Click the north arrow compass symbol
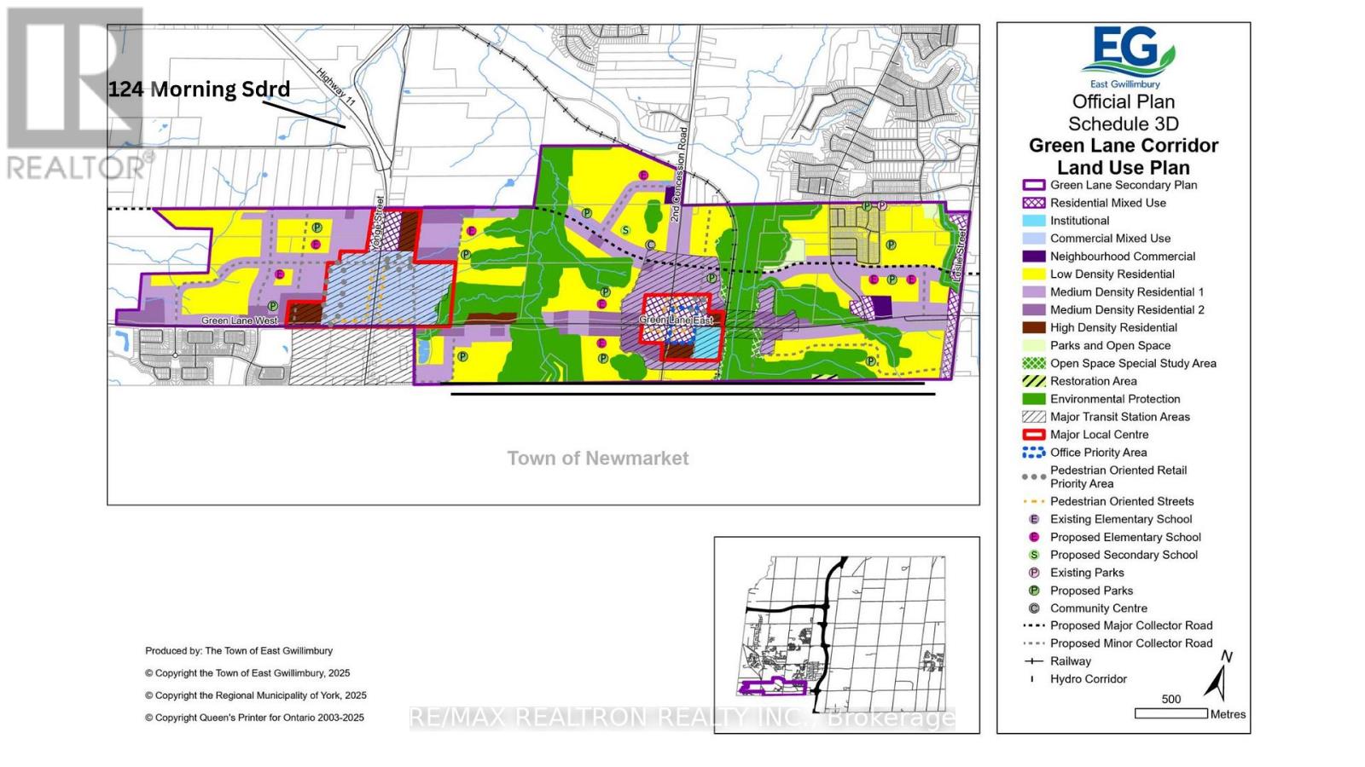The image size is (1365, 767). [x=1221, y=676]
